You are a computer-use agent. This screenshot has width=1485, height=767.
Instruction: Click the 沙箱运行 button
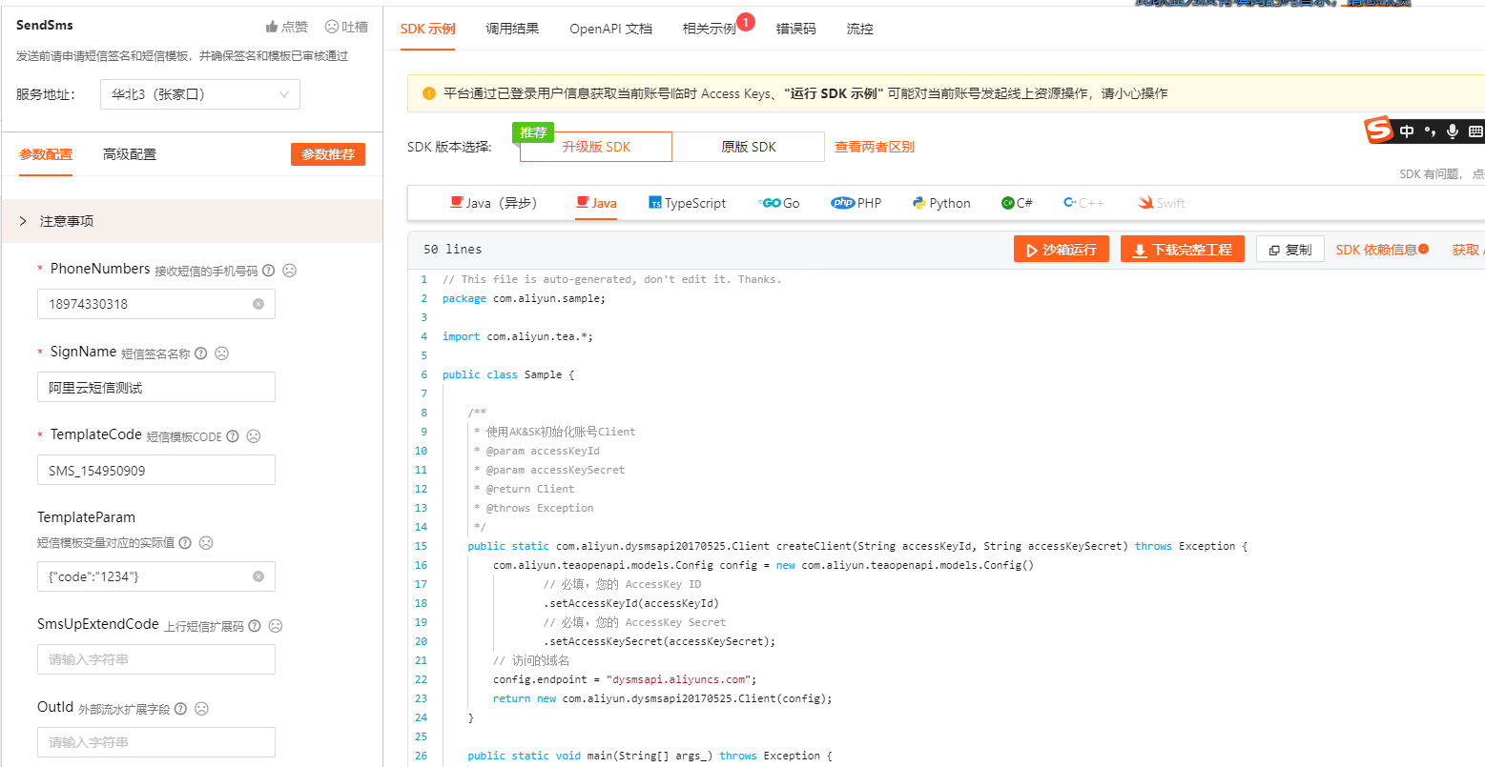point(1061,250)
